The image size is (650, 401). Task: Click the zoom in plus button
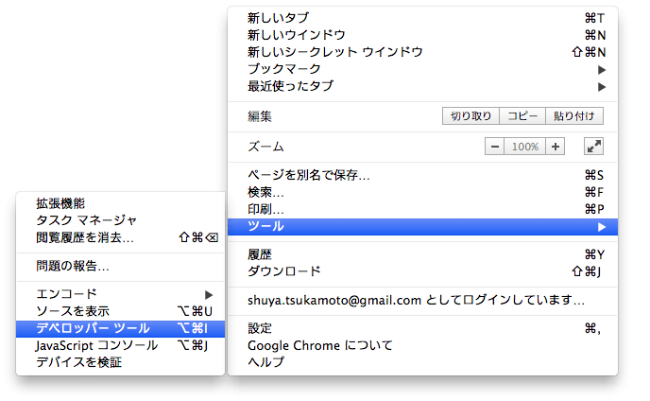coord(556,147)
